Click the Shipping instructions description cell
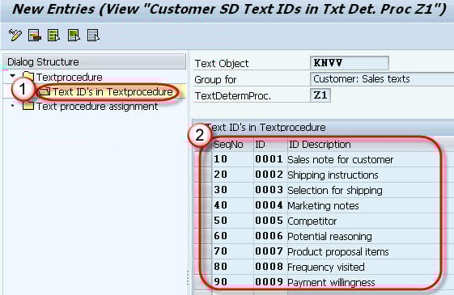The image size is (454, 295). (333, 175)
